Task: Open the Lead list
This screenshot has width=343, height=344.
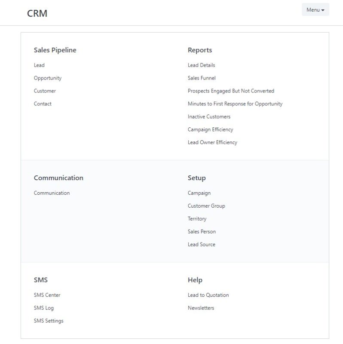Action: [x=39, y=65]
